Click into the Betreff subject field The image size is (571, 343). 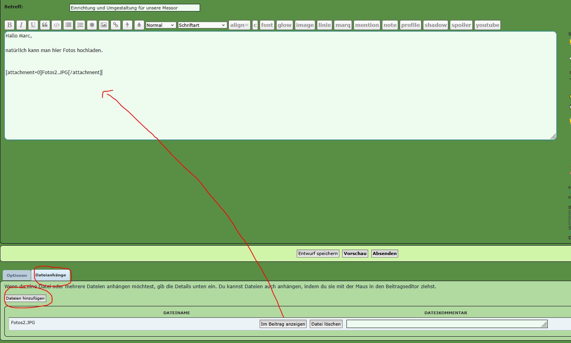click(x=135, y=8)
